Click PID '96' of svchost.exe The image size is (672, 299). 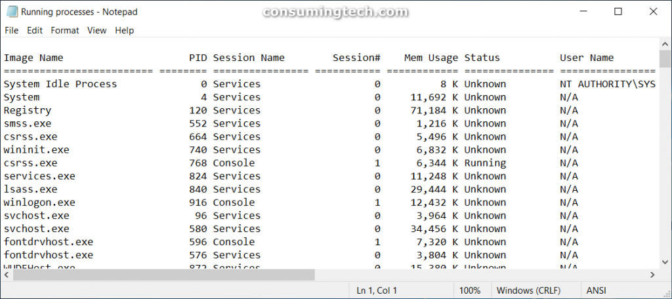pyautogui.click(x=201, y=216)
